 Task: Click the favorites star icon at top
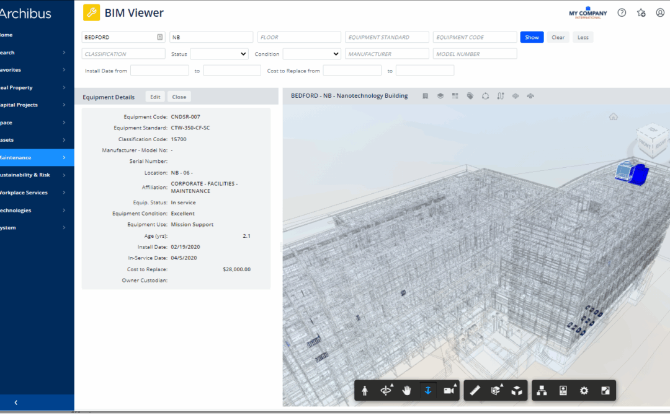coord(641,13)
